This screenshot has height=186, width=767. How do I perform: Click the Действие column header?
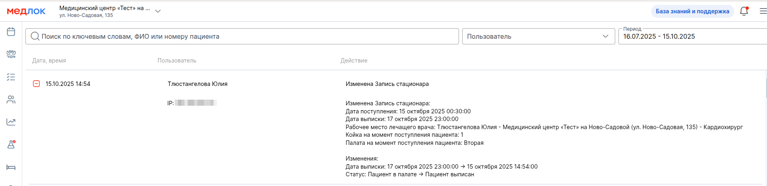[354, 61]
